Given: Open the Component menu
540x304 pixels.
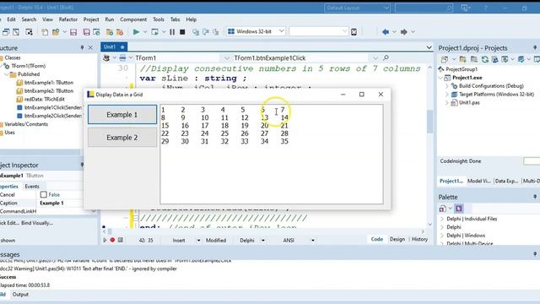Looking at the screenshot, I should (x=133, y=19).
